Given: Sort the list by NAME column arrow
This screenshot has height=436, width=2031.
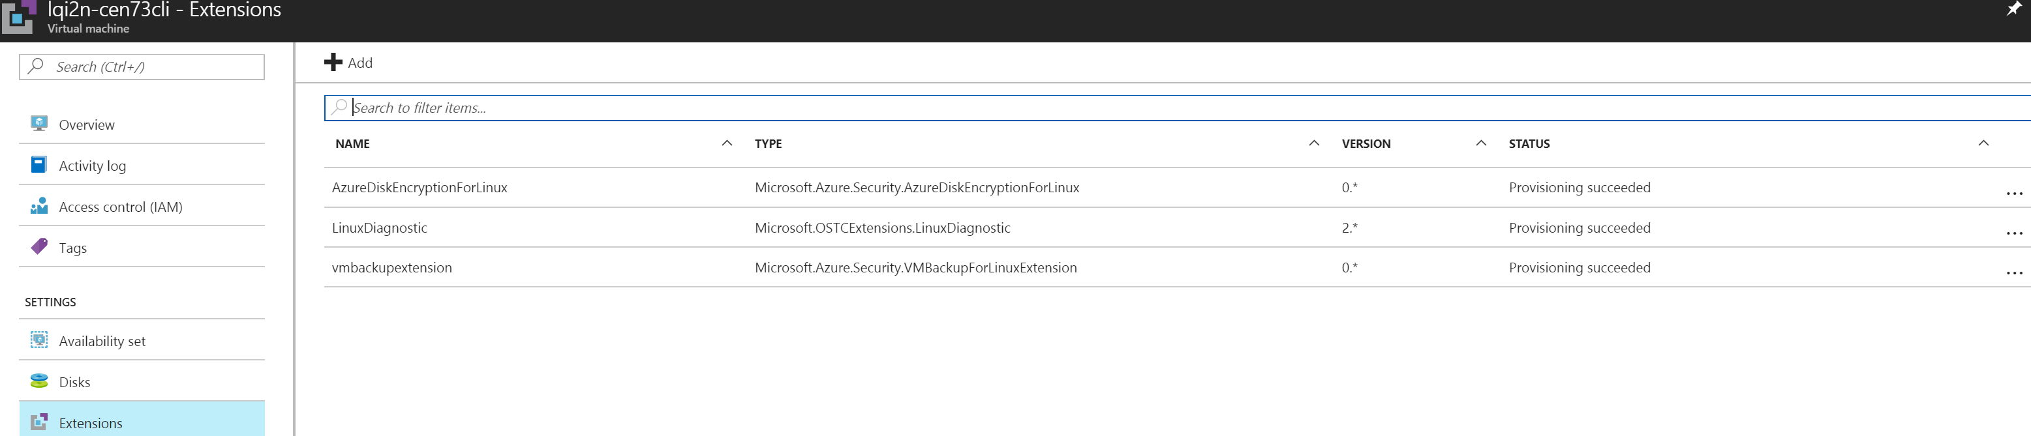Looking at the screenshot, I should [726, 143].
